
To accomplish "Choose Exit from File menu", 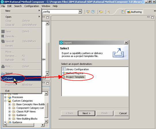I will 21,91.
